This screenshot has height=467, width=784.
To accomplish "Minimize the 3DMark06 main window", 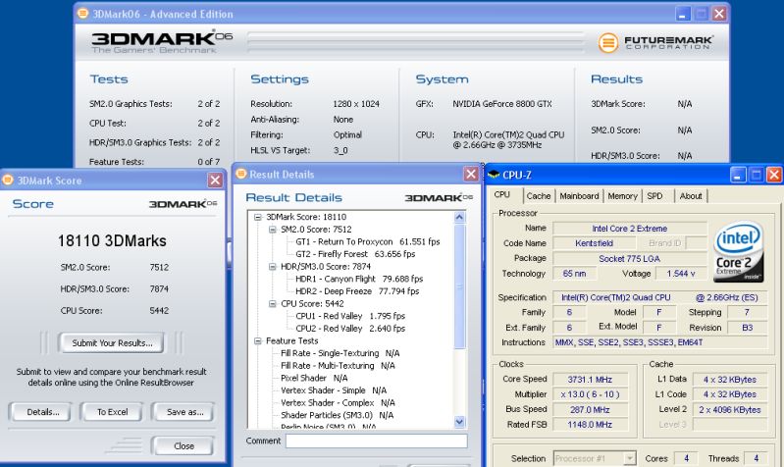I will (683, 14).
